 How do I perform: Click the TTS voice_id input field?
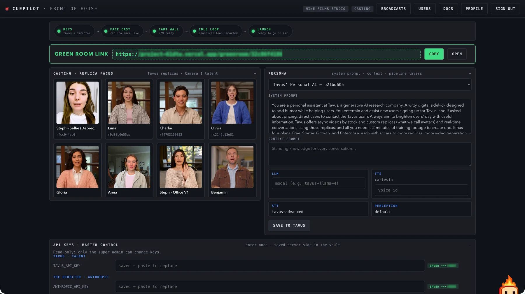[421, 190]
